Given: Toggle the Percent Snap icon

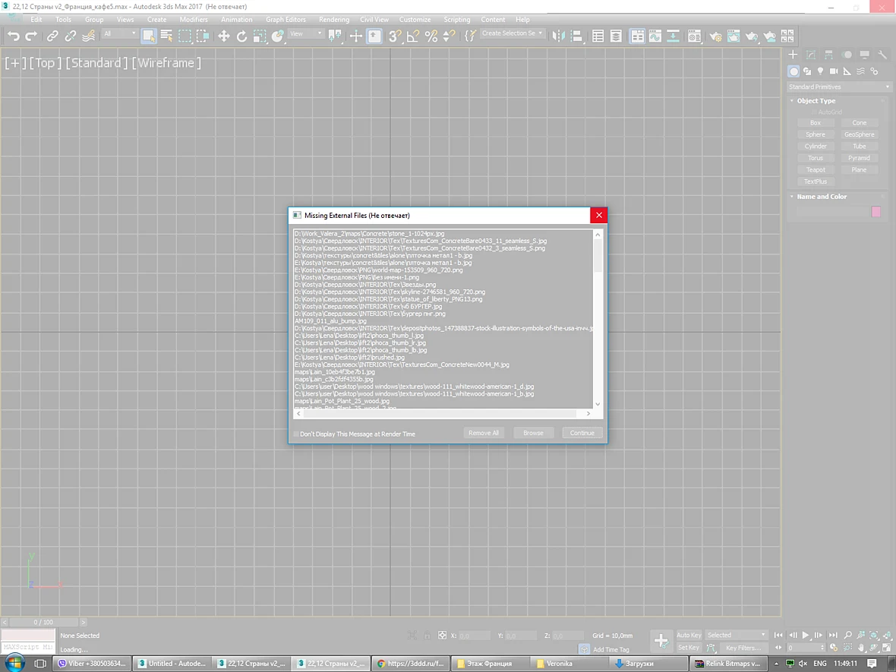Looking at the screenshot, I should [431, 36].
